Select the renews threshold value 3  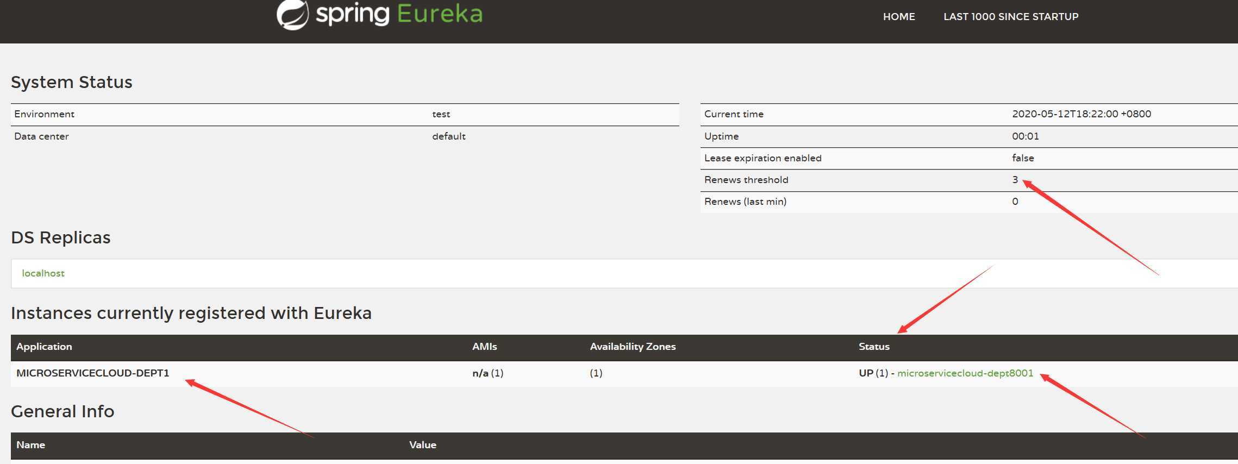(x=1015, y=180)
